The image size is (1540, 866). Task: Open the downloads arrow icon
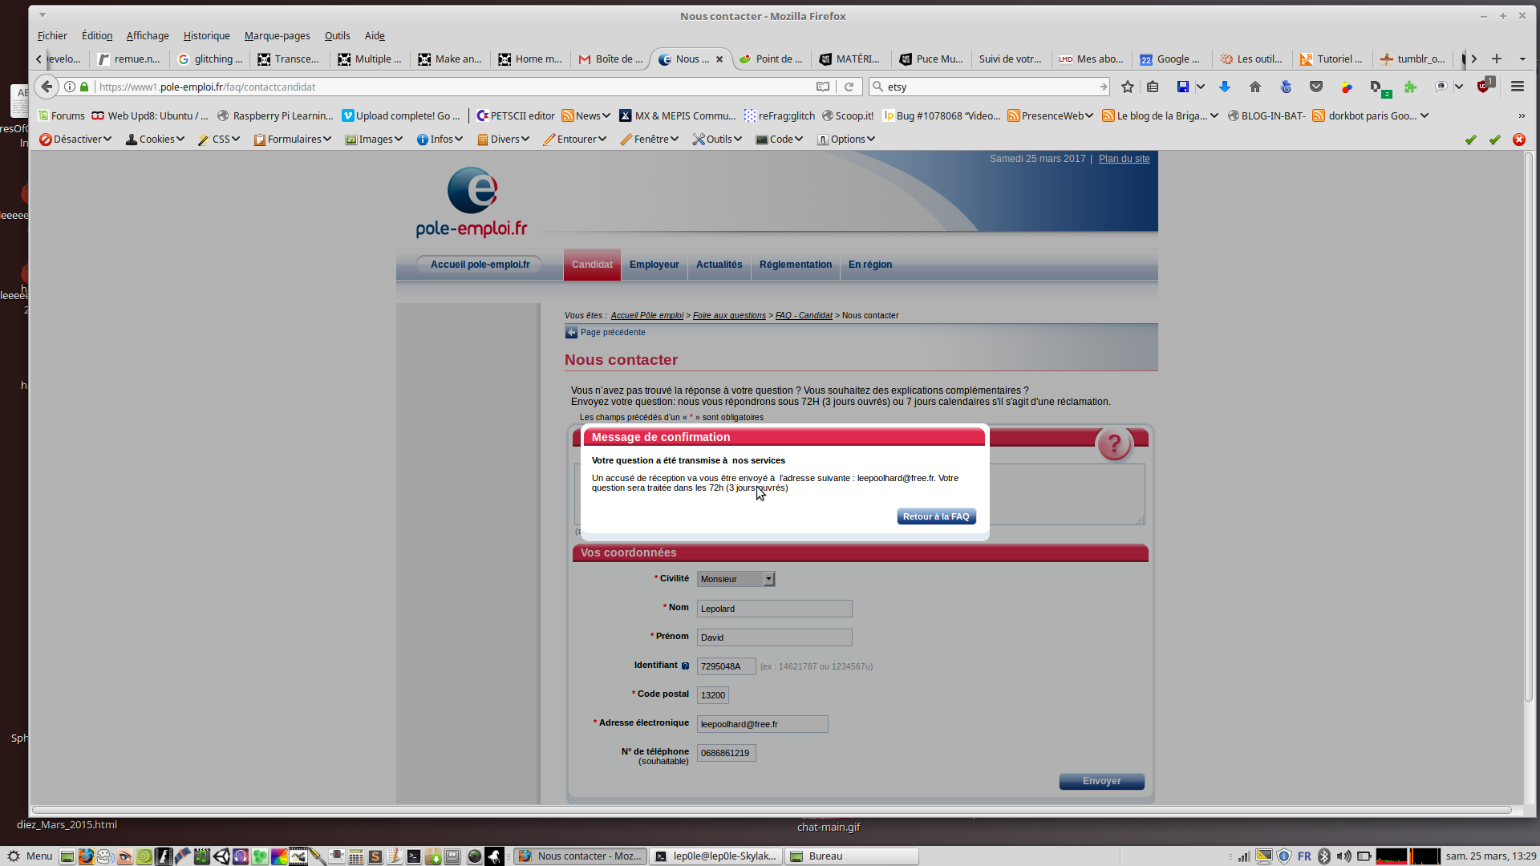[1224, 87]
